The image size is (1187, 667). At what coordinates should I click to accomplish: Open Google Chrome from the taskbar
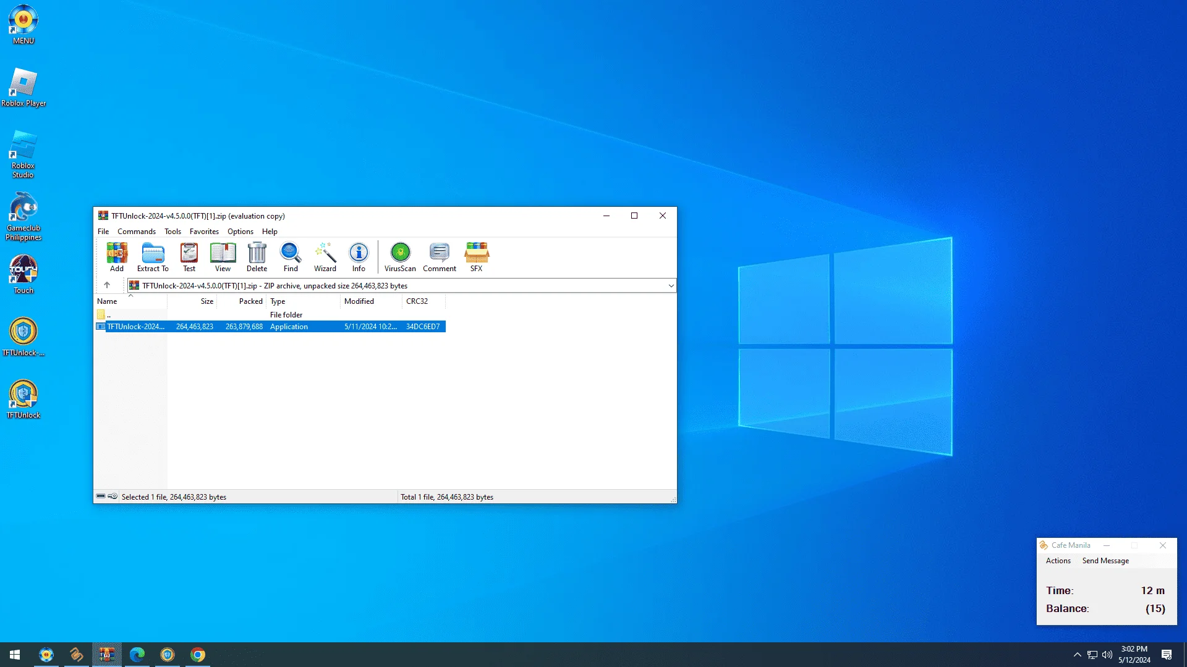tap(198, 655)
